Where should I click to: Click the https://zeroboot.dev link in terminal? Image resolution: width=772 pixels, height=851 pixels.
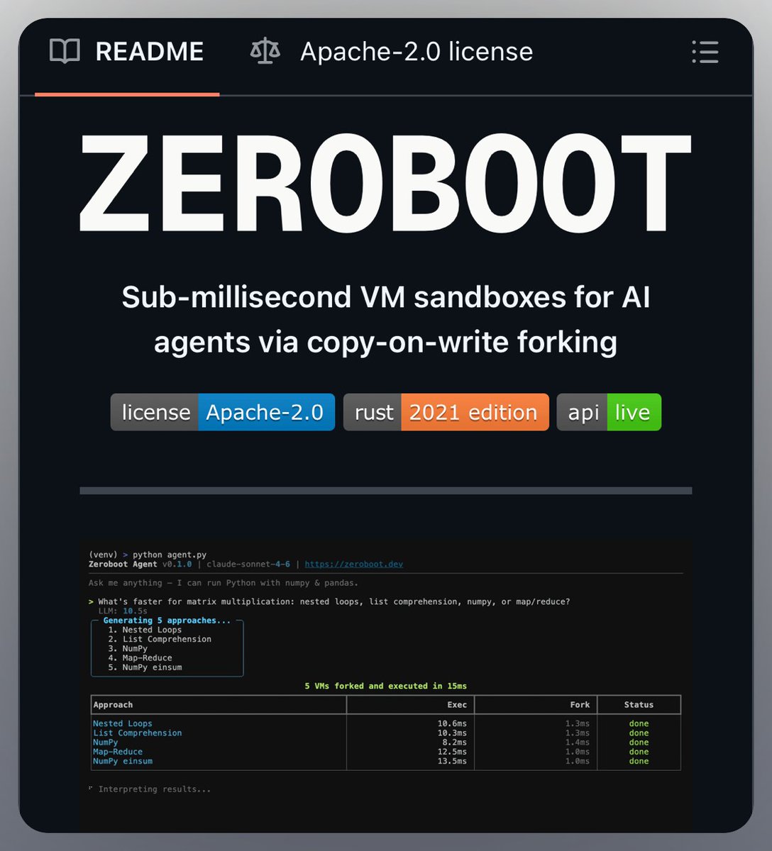pyautogui.click(x=353, y=564)
